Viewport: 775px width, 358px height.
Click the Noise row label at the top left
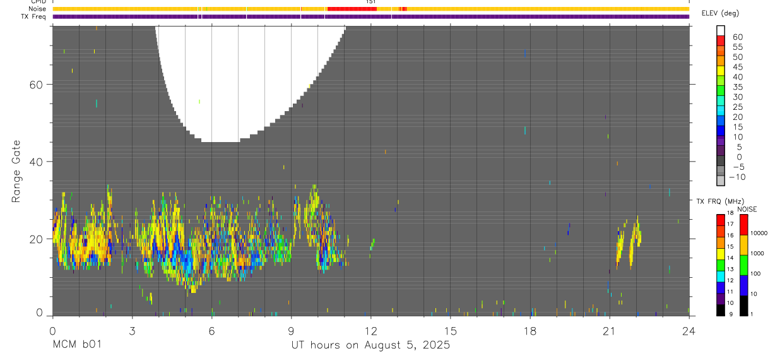point(38,9)
